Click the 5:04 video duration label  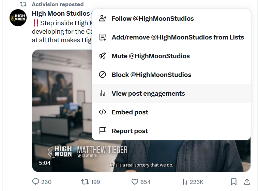pos(45,163)
